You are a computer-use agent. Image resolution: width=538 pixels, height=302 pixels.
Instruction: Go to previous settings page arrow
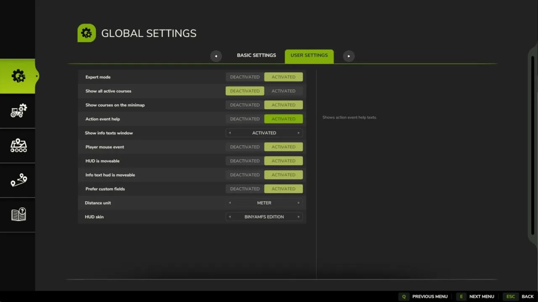(216, 56)
